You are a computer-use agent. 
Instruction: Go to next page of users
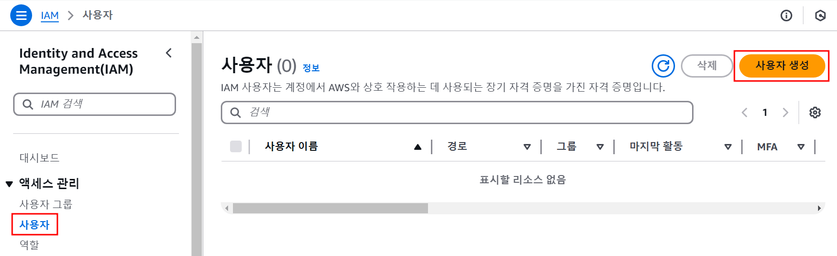point(785,112)
